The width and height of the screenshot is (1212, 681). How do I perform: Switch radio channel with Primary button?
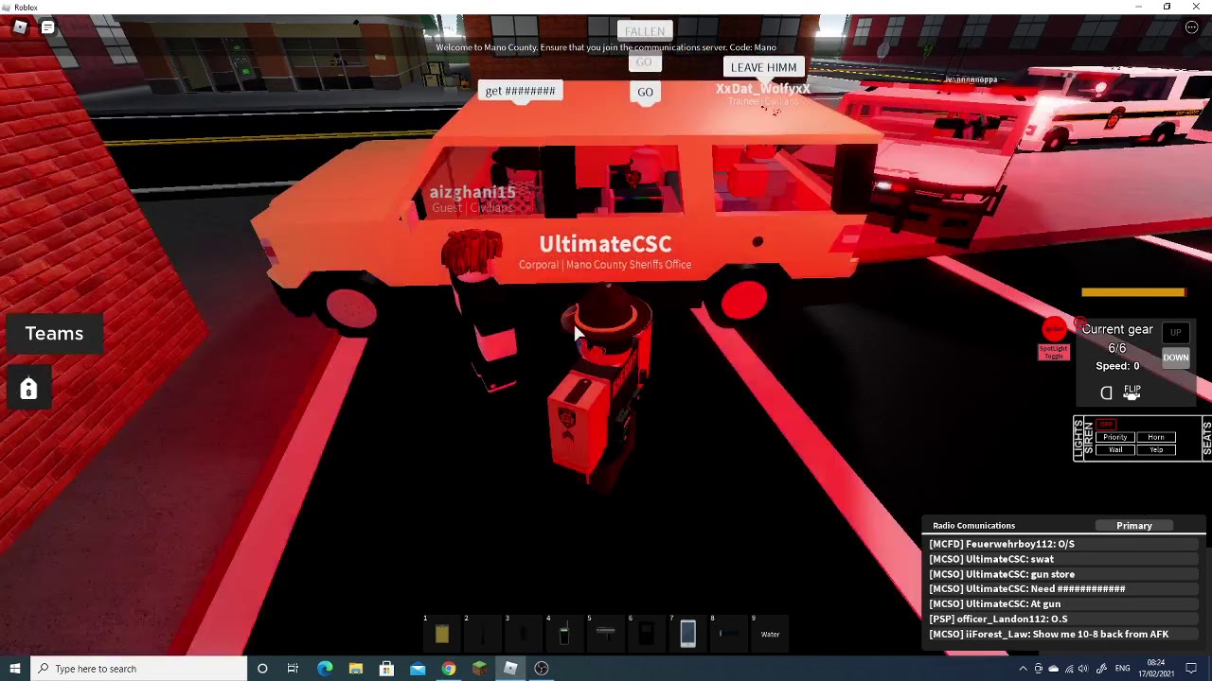click(x=1133, y=526)
